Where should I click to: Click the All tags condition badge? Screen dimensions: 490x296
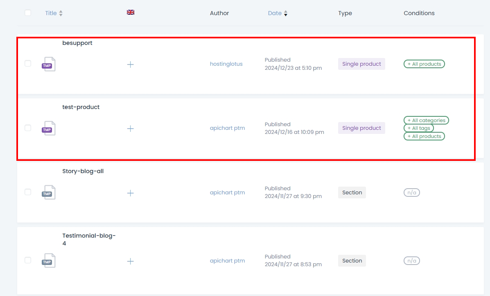click(418, 128)
